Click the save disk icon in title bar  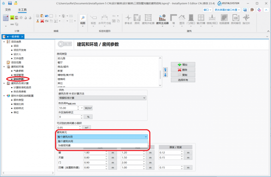pyautogui.click(x=10, y=3)
